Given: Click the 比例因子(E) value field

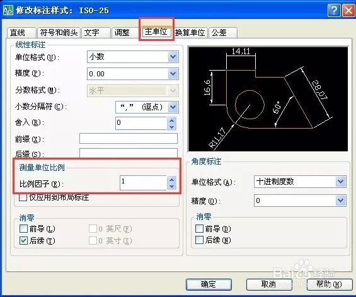Looking at the screenshot, I should coord(144,182).
